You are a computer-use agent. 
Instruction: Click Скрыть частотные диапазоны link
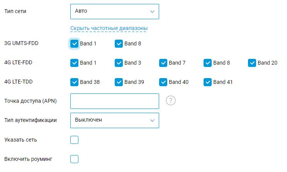pyautogui.click(x=109, y=28)
